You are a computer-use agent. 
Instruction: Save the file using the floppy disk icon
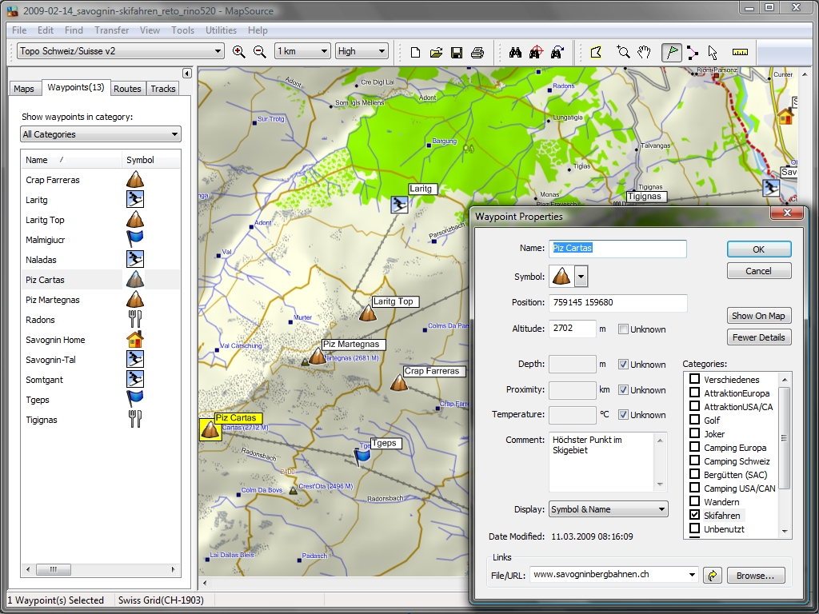click(x=457, y=52)
